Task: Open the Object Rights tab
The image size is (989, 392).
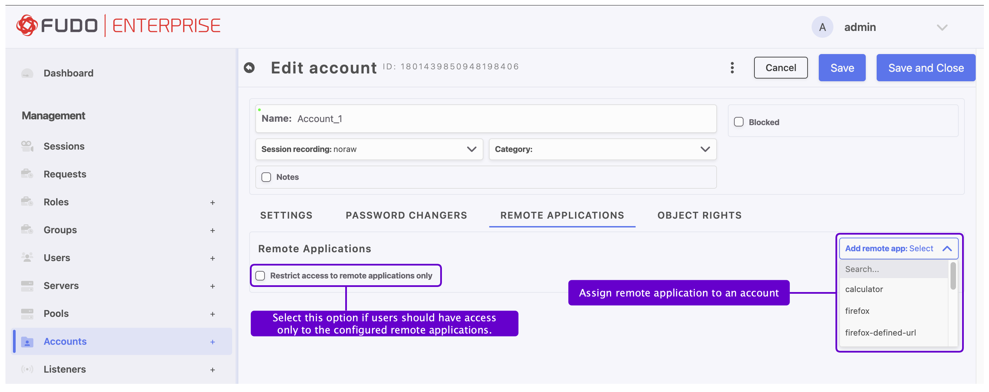Action: (x=699, y=215)
